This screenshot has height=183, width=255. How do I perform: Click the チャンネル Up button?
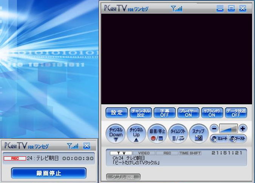pos(136,134)
